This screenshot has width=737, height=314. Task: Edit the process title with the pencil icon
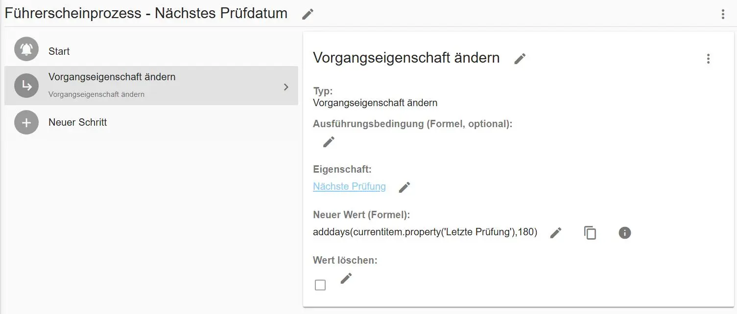pos(308,14)
